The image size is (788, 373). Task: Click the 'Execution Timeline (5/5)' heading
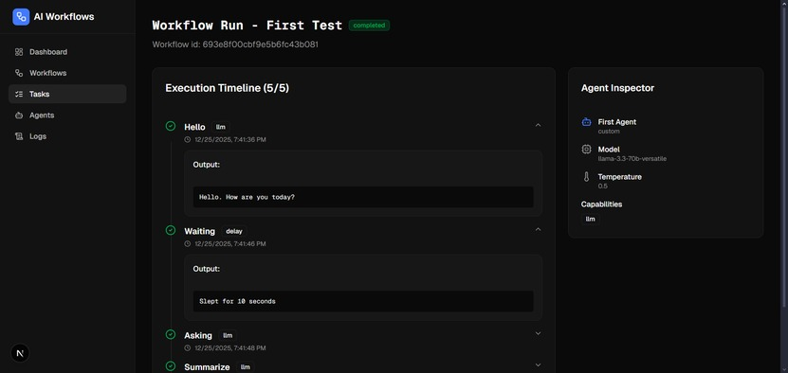[228, 88]
